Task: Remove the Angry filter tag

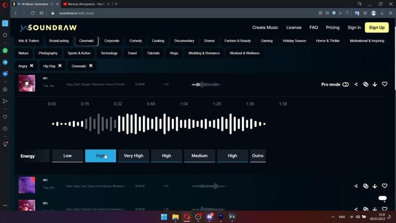Action: click(x=32, y=66)
